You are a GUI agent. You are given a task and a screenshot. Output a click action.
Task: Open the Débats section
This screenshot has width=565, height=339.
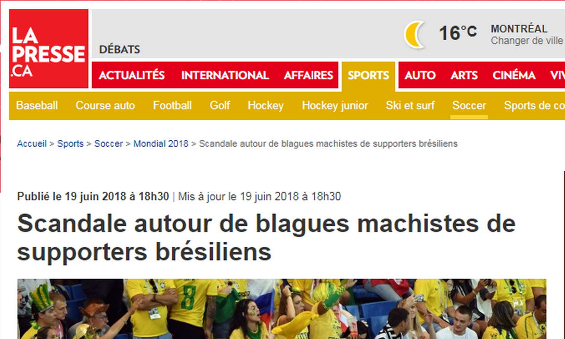[x=120, y=49]
